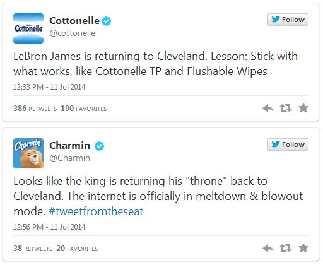The image size is (323, 265).
Task: Follow the Charmin account
Action: (x=288, y=144)
